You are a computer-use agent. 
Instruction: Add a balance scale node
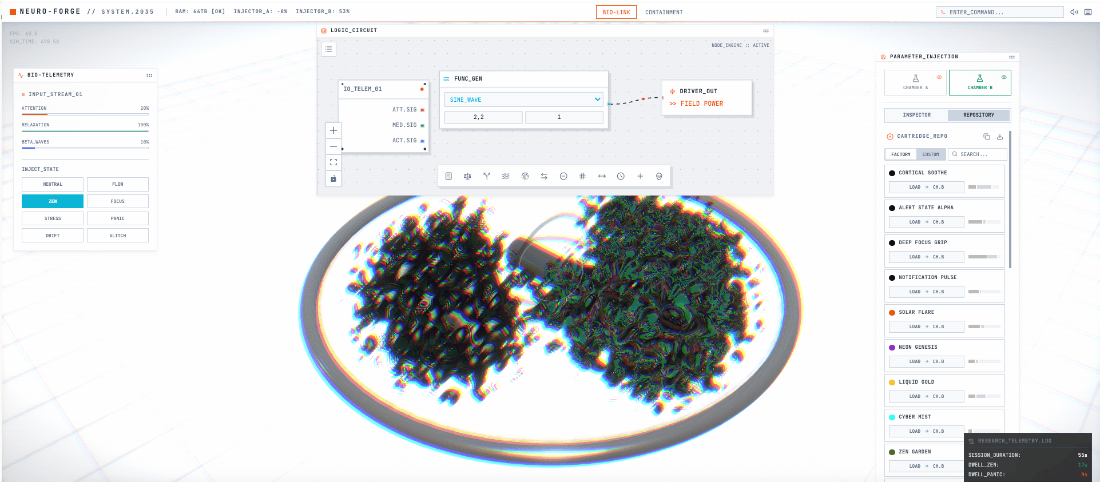click(467, 176)
